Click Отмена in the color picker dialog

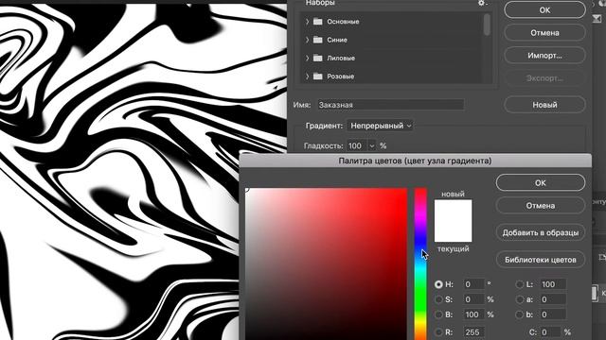coord(541,206)
